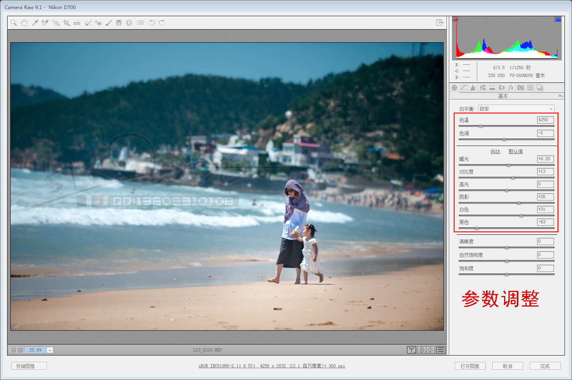This screenshot has width=572, height=380.
Task: Click the 默认值 default link
Action: click(516, 152)
